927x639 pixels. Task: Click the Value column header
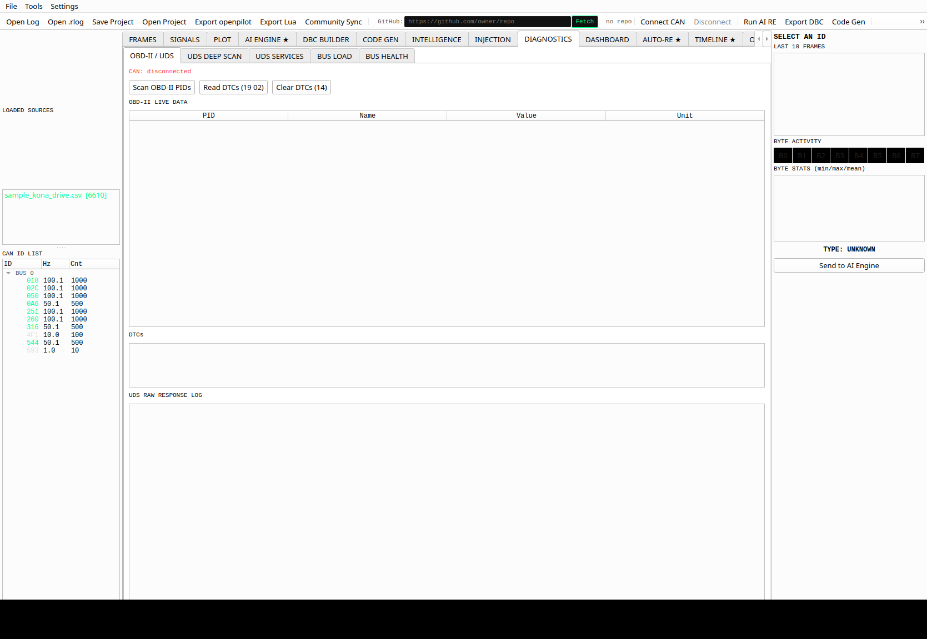tap(526, 115)
